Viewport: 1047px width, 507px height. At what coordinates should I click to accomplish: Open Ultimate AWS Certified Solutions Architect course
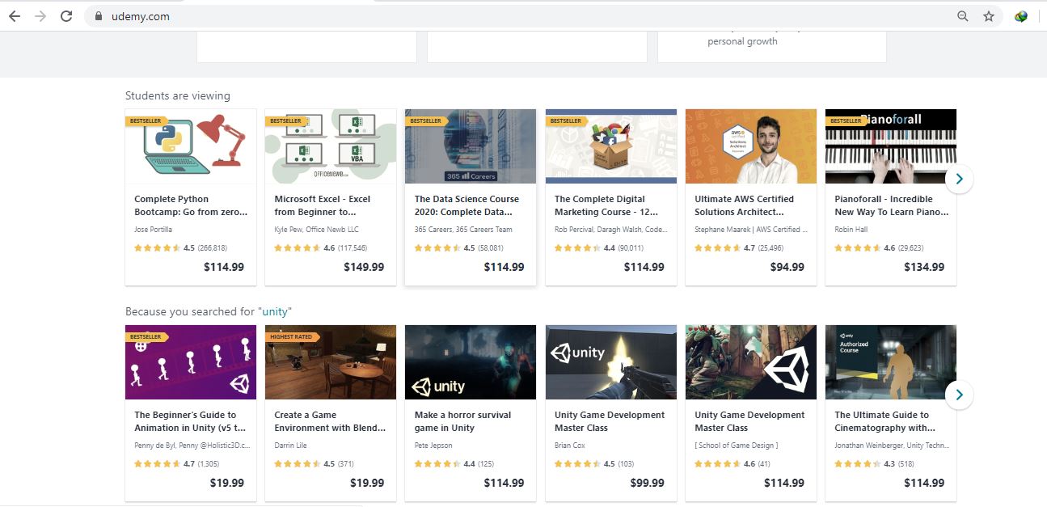[x=744, y=205]
